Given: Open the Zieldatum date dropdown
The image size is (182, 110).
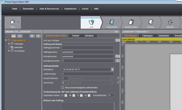Looking at the screenshot, I should point(112,70).
